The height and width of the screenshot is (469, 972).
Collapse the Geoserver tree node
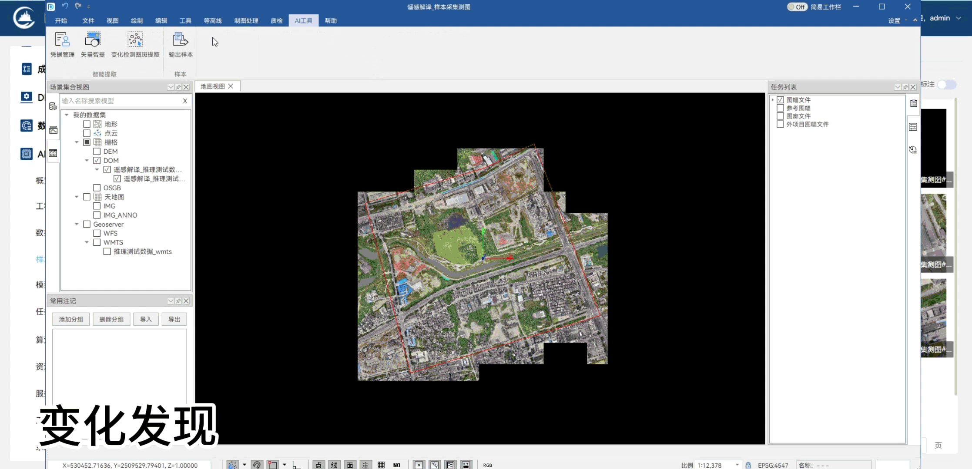pos(77,225)
